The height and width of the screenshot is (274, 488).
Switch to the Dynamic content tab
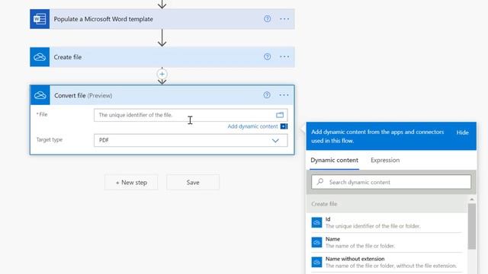(334, 161)
